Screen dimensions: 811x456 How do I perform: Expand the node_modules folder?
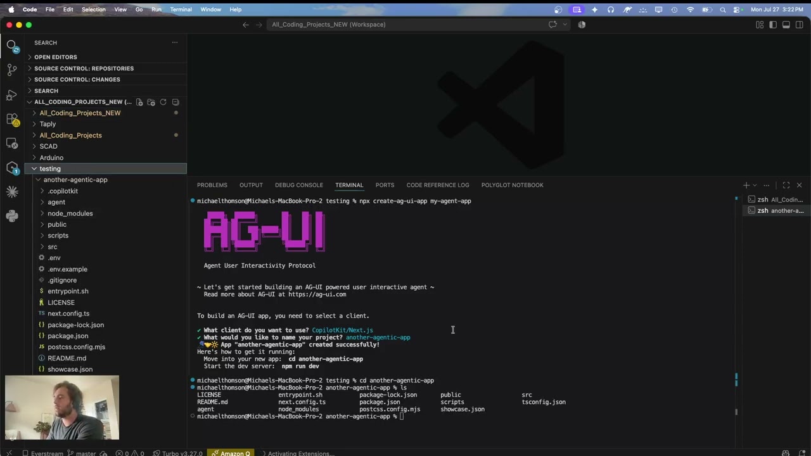coord(105,213)
